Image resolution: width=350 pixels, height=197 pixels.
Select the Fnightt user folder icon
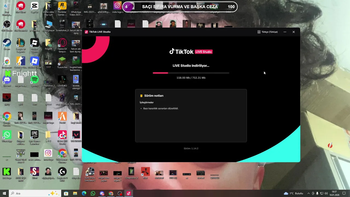point(48,44)
